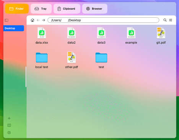Image resolution: width=179 pixels, height=140 pixels.
Task: Open the Clipboard tab
Action: point(67,9)
